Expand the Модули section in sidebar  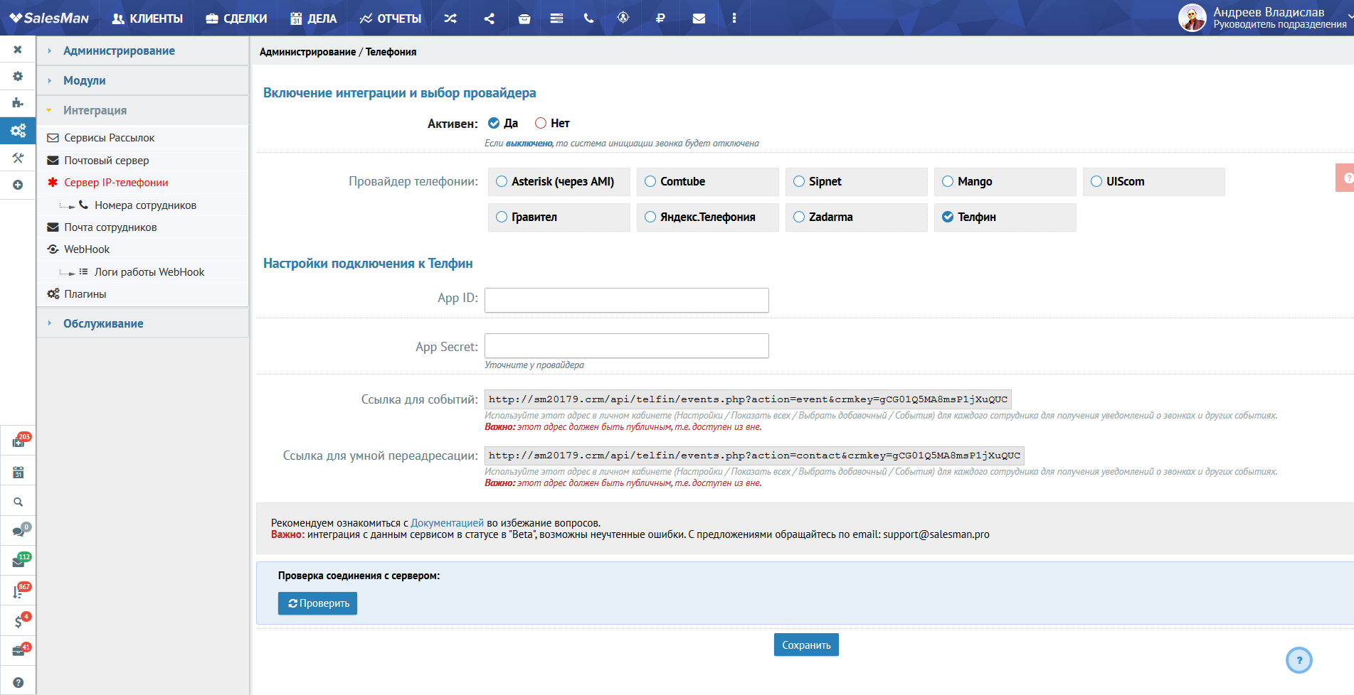84,80
